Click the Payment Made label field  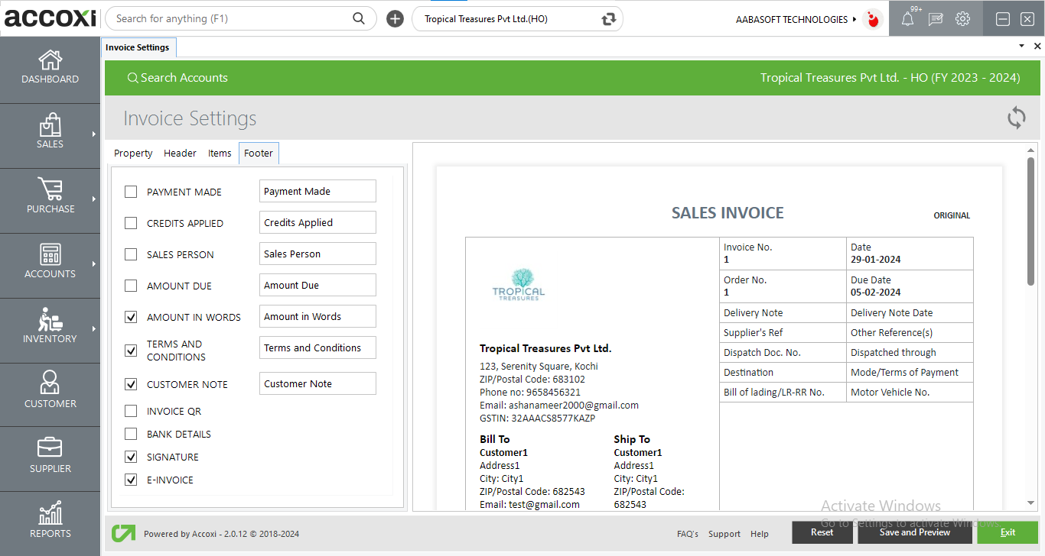[x=317, y=192]
